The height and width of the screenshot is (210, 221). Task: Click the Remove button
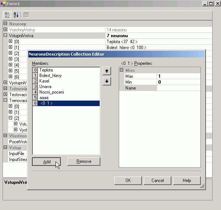pyautogui.click(x=84, y=161)
